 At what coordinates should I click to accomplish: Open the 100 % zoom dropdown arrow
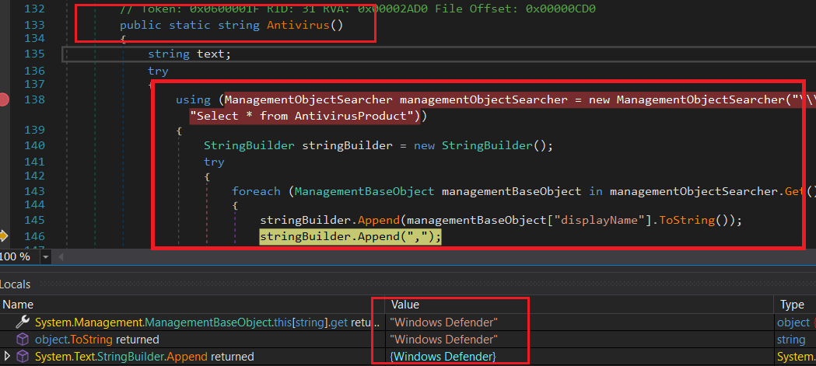pos(46,257)
